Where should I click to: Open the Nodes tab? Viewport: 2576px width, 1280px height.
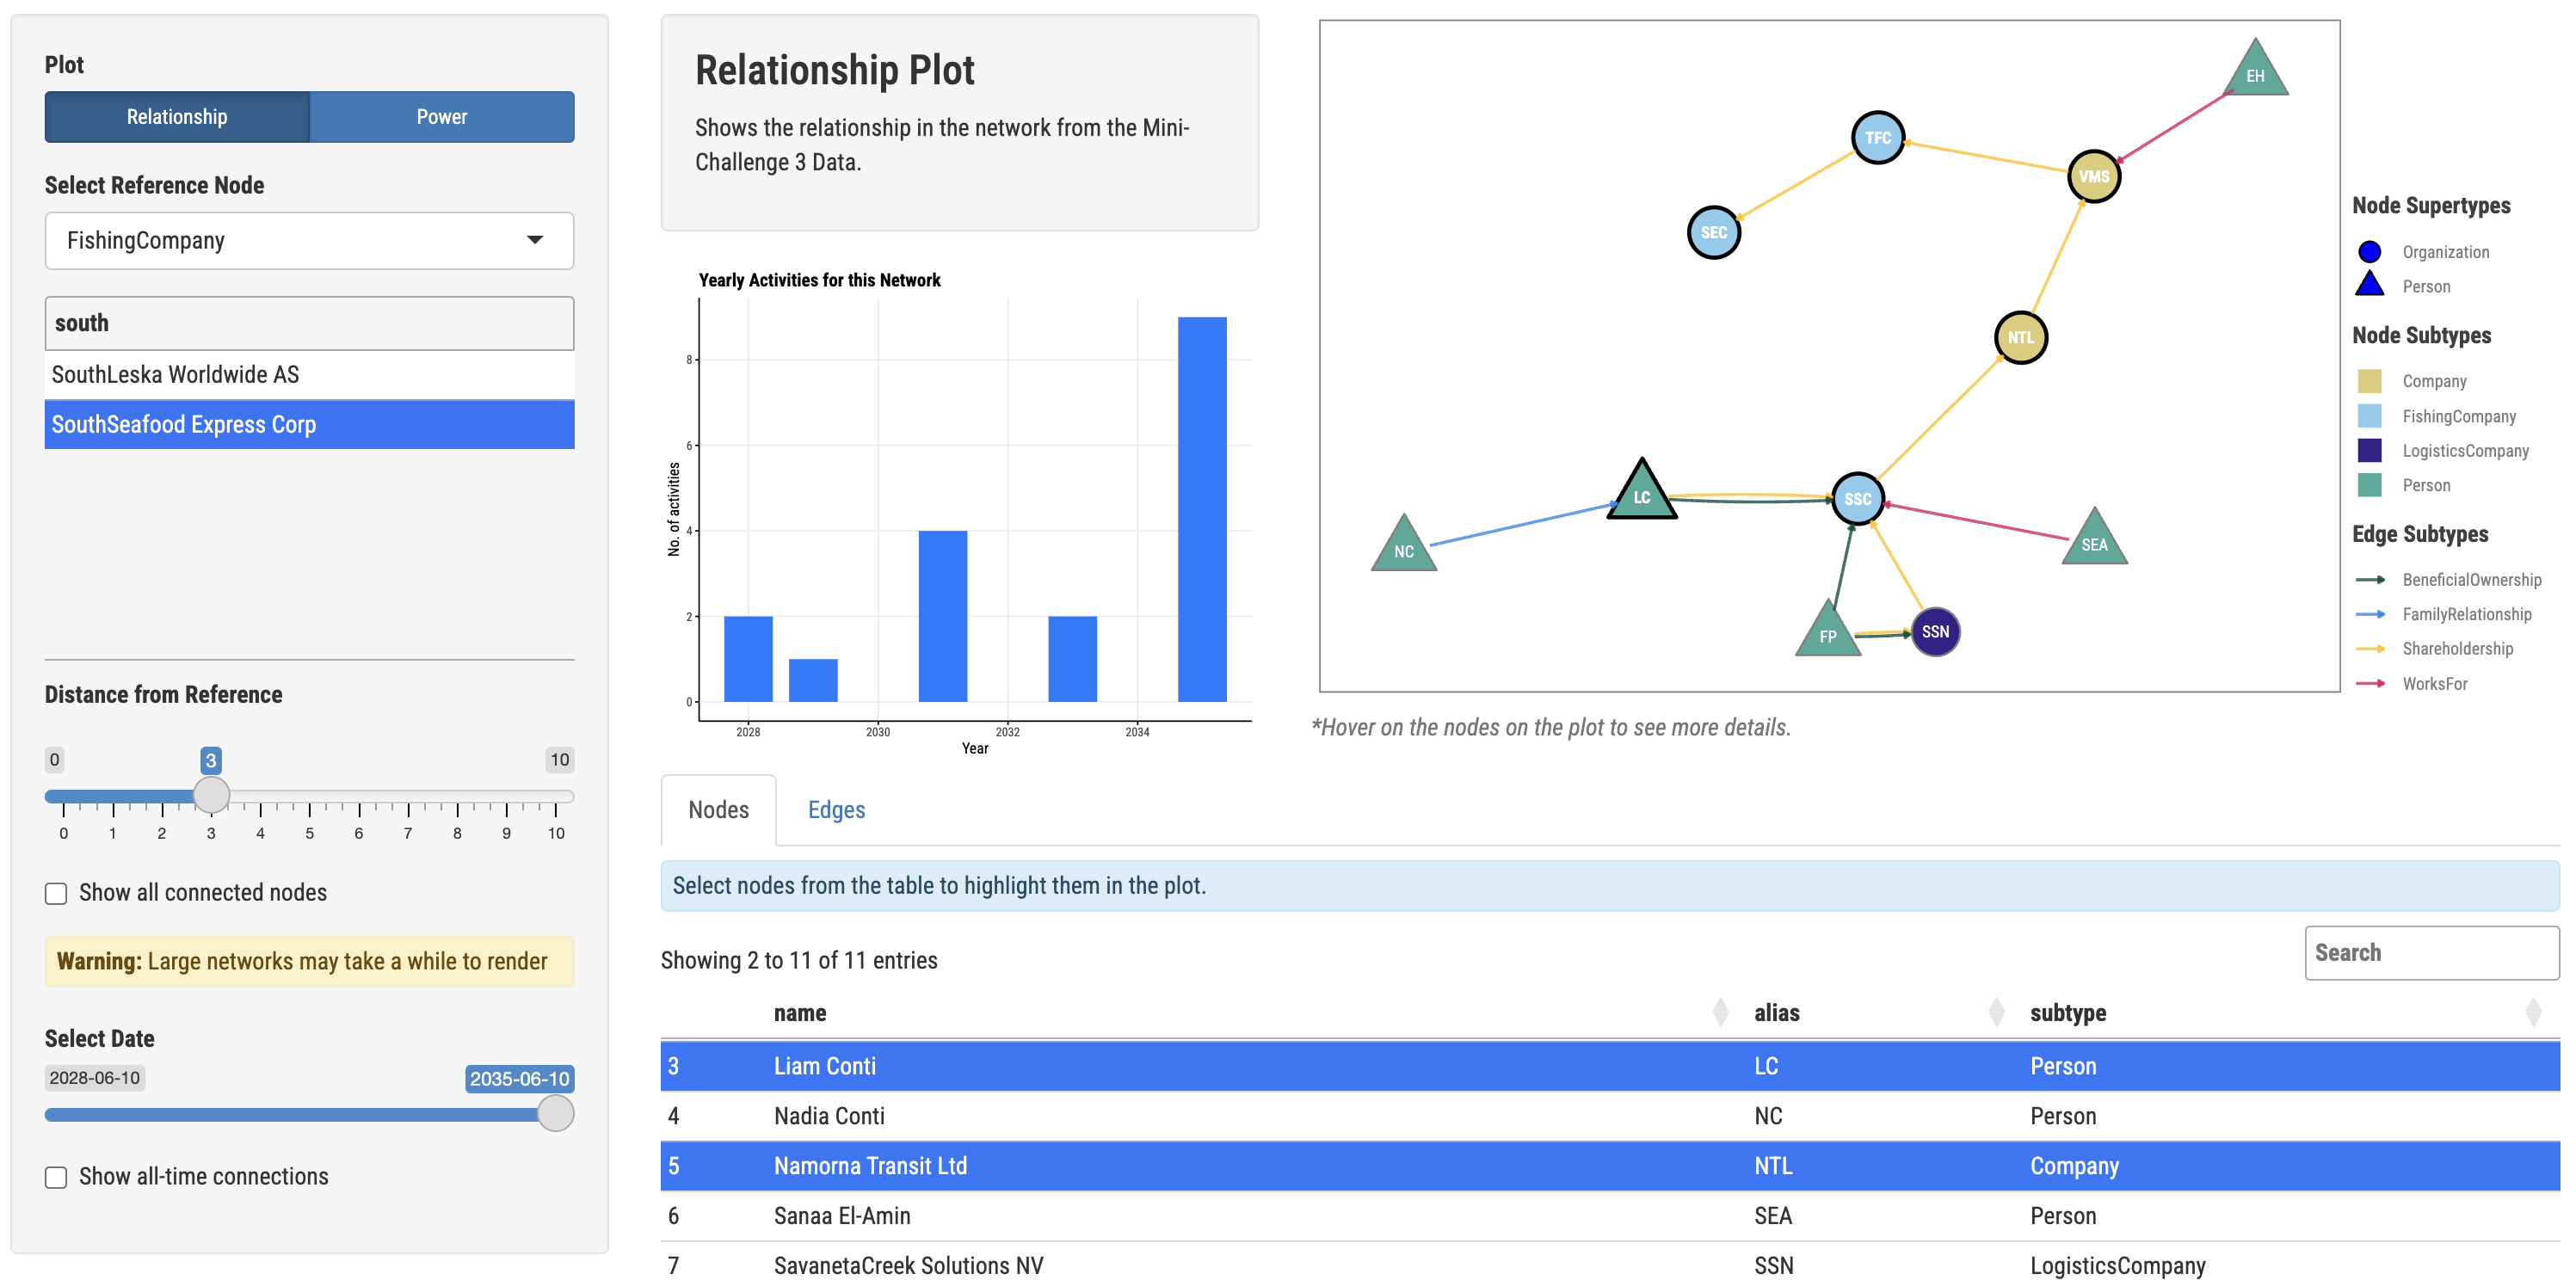718,810
